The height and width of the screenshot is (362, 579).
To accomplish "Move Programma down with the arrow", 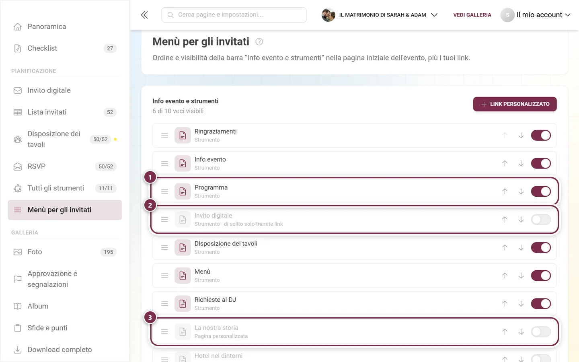I will [521, 191].
